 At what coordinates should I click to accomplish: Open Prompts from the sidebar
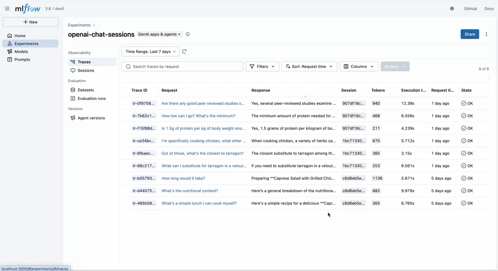(x=22, y=60)
